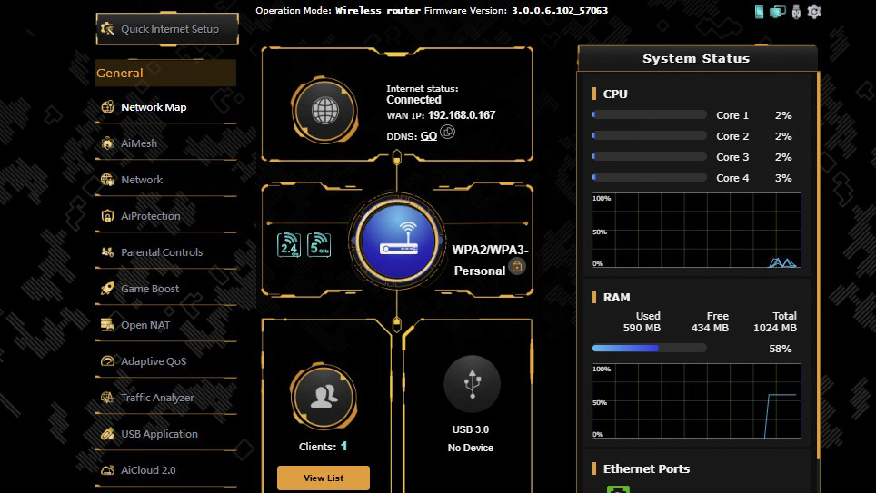Image resolution: width=876 pixels, height=493 pixels.
Task: Click the mobile app icon in header
Action: pyautogui.click(x=760, y=11)
